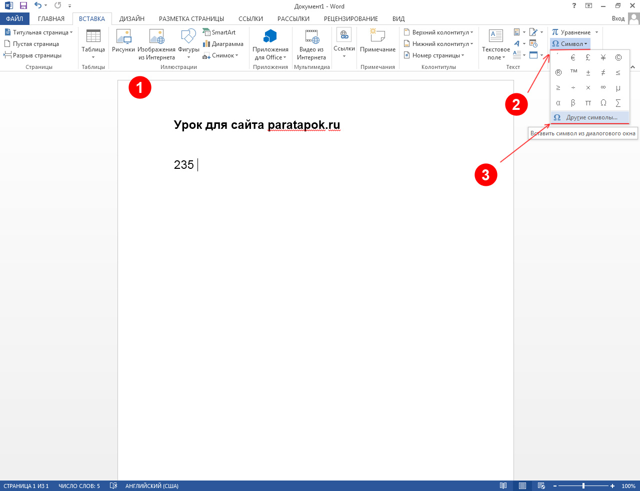Image resolution: width=640 pixels, height=491 pixels.
Task: Open the РАЗМЕТКА СТРАНИЦЫ tab
Action: [191, 19]
